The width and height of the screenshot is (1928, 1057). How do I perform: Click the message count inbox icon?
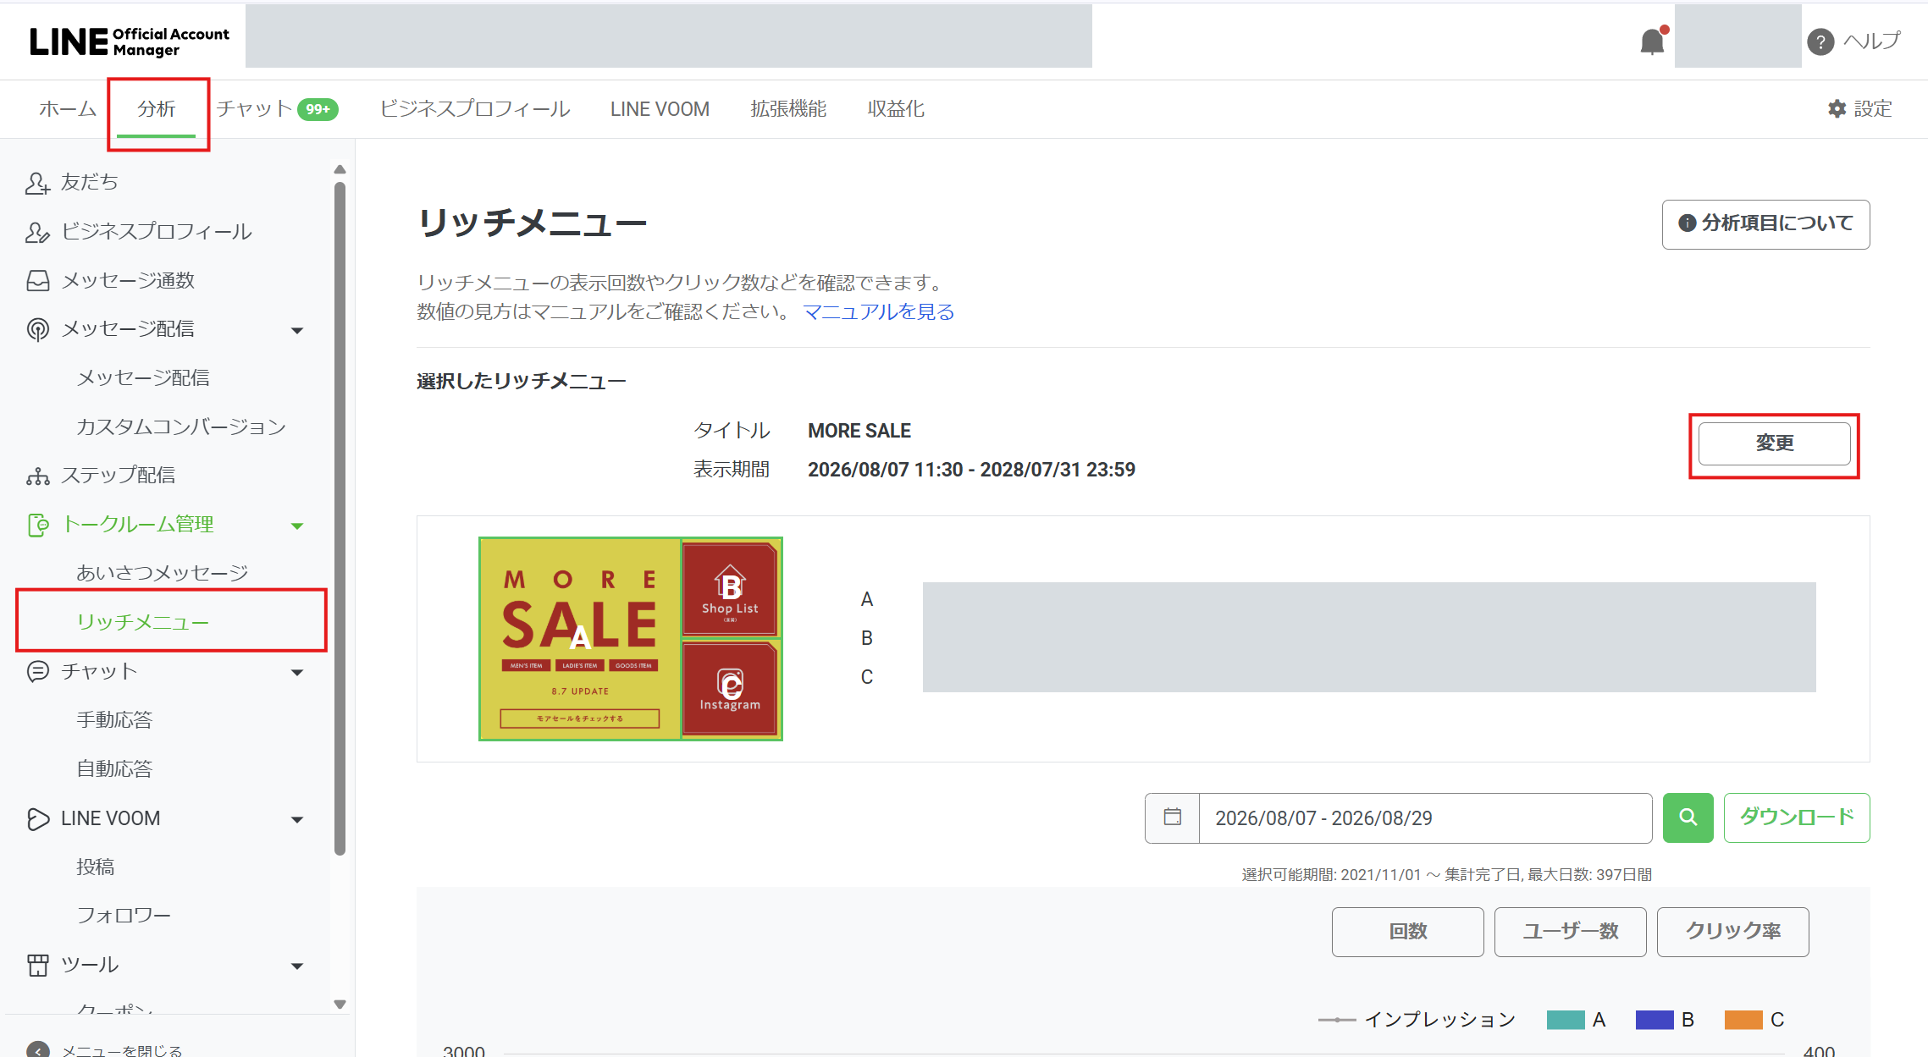point(37,281)
